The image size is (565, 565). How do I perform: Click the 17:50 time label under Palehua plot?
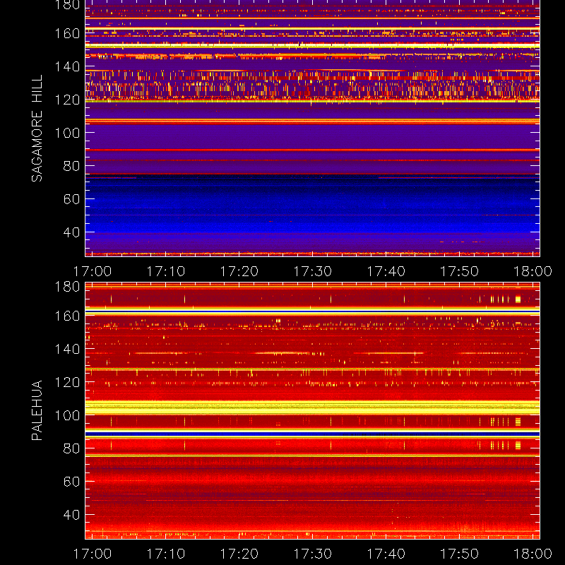click(460, 554)
